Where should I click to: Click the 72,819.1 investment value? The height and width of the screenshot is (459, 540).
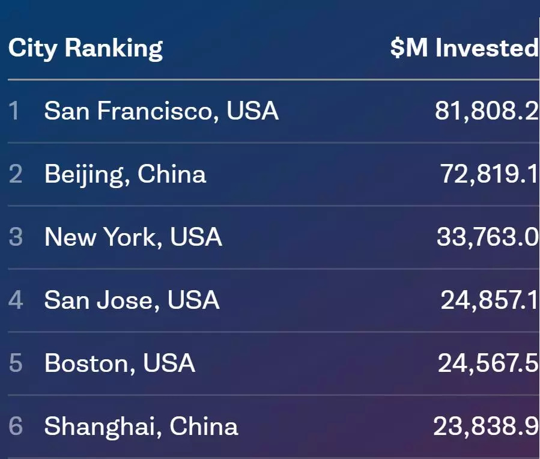coord(489,174)
